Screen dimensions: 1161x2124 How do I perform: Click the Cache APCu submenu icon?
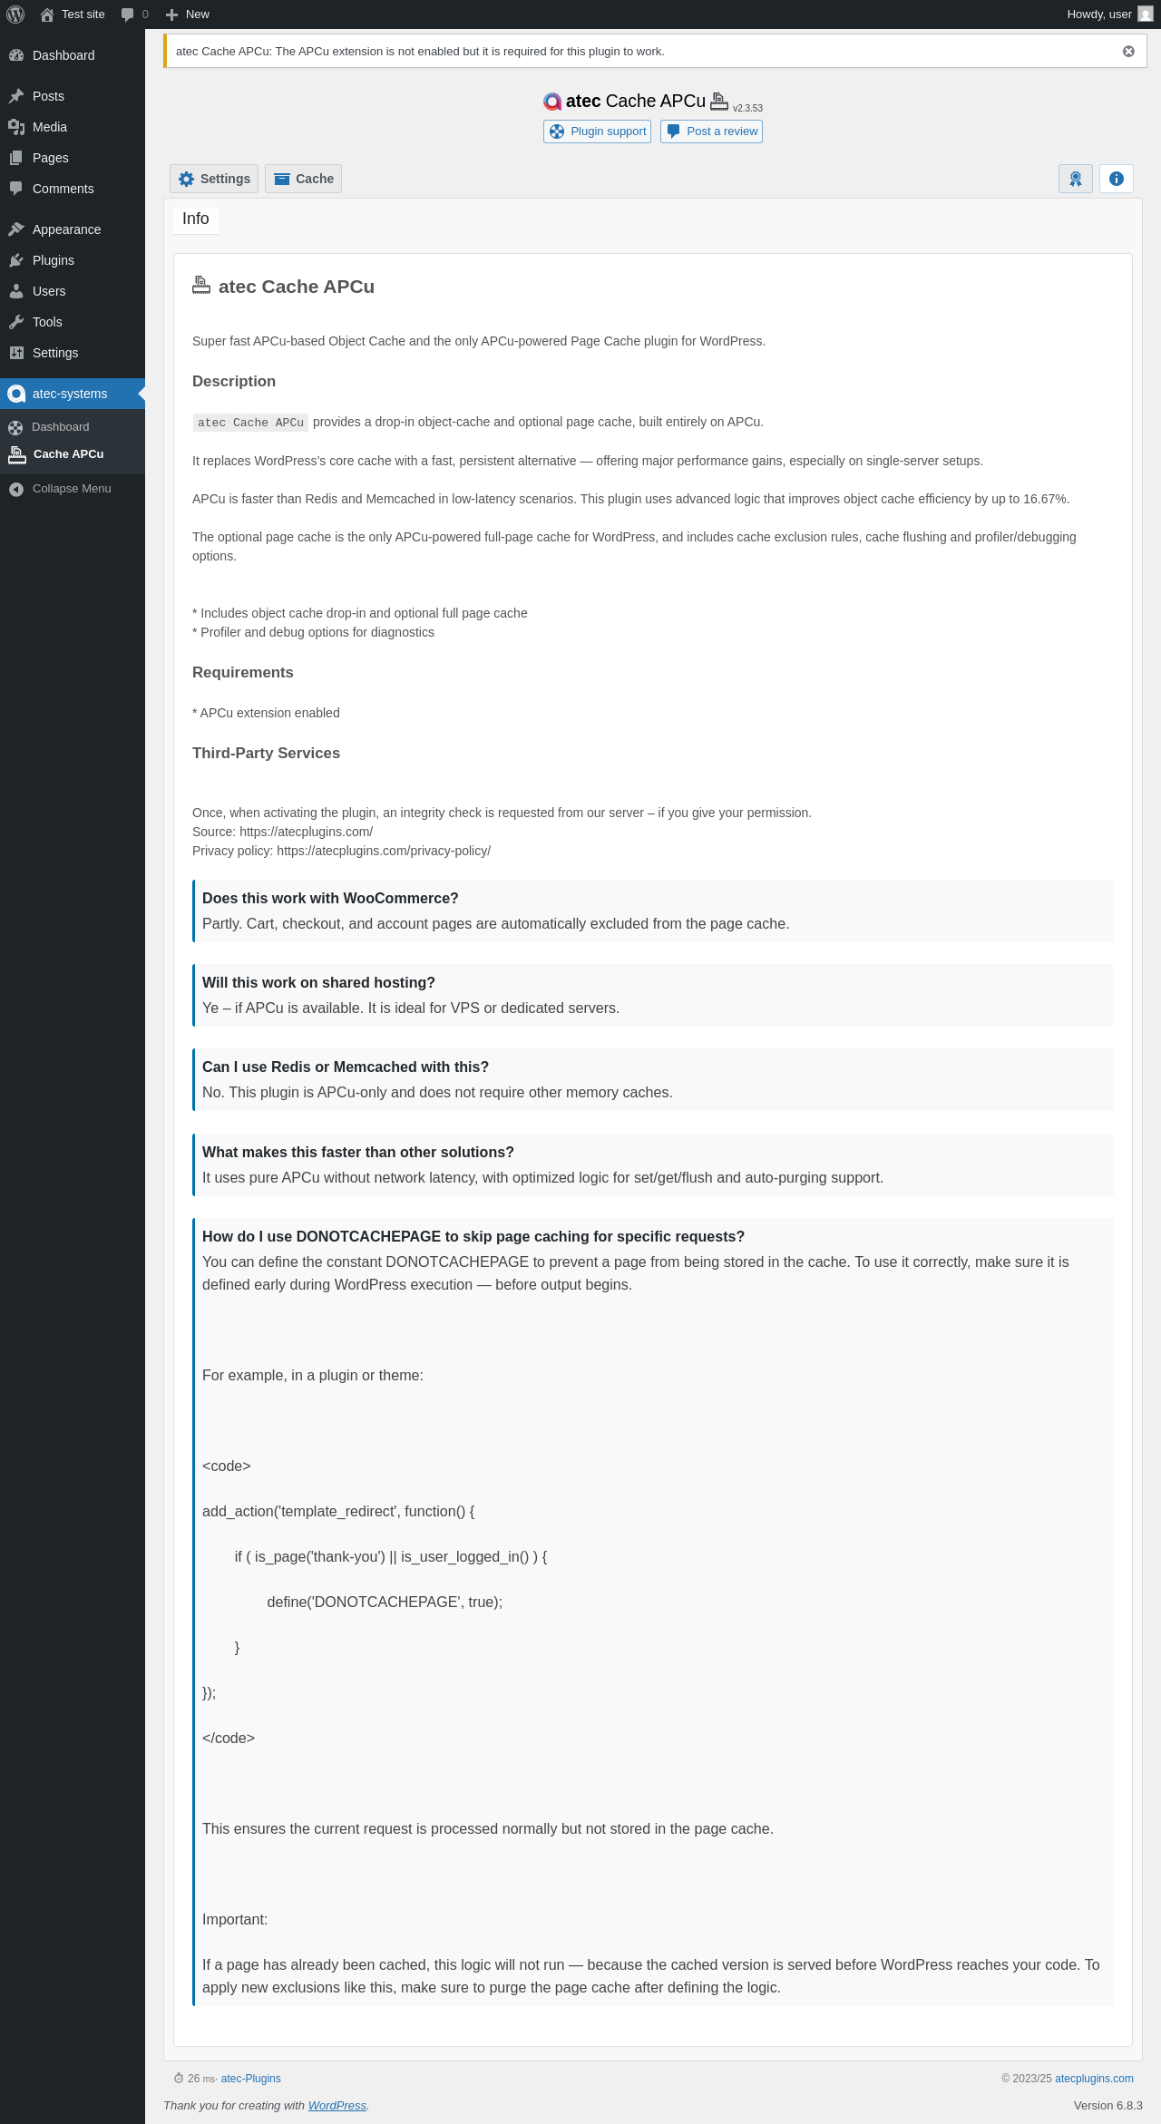(x=17, y=454)
